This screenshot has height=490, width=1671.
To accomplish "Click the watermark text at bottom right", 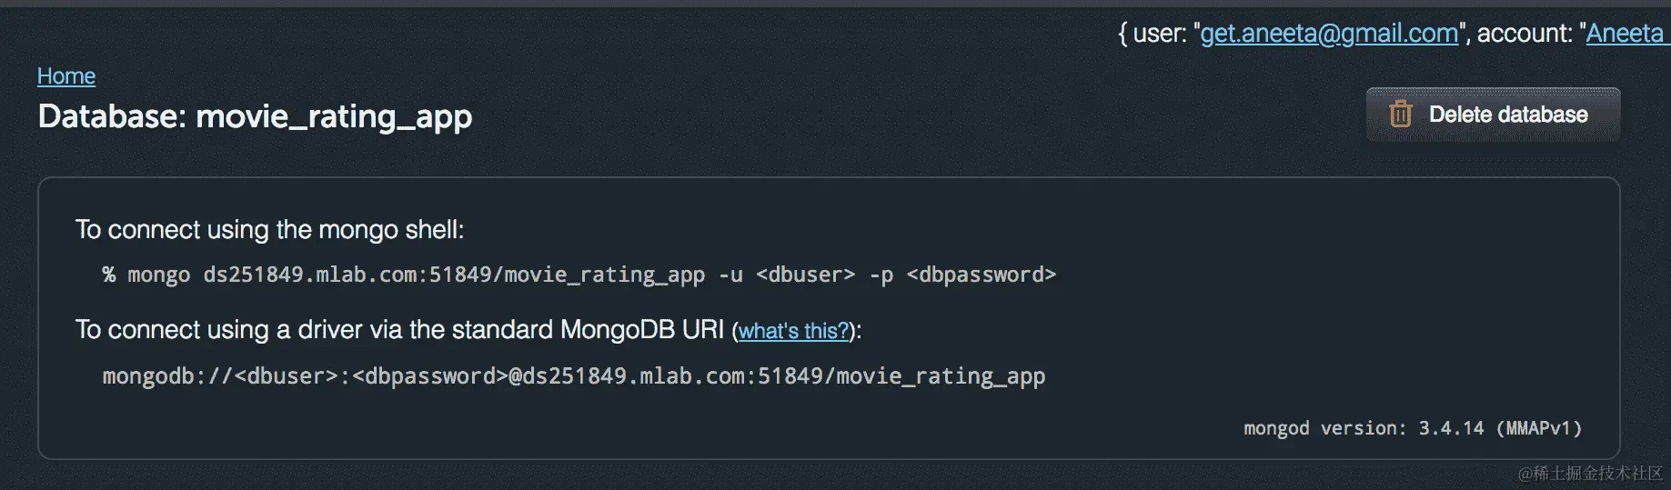I will pos(1590,473).
